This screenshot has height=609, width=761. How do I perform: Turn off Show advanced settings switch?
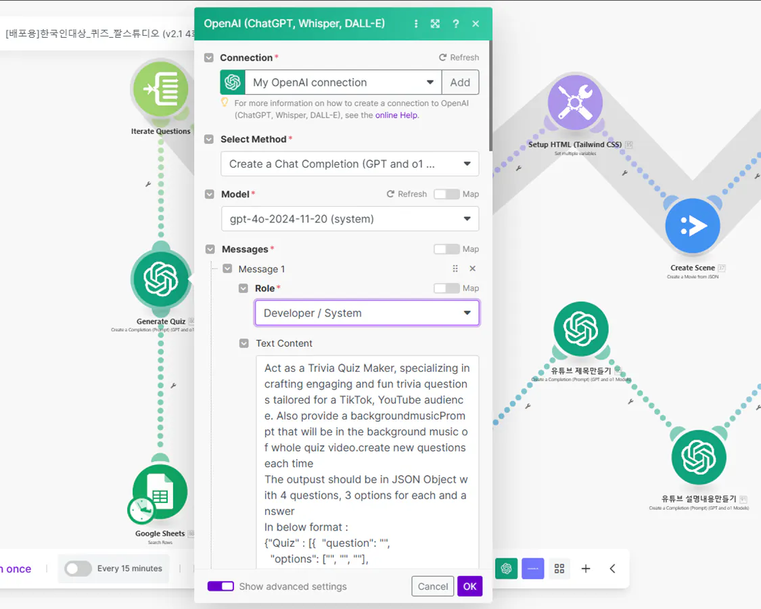(x=221, y=586)
